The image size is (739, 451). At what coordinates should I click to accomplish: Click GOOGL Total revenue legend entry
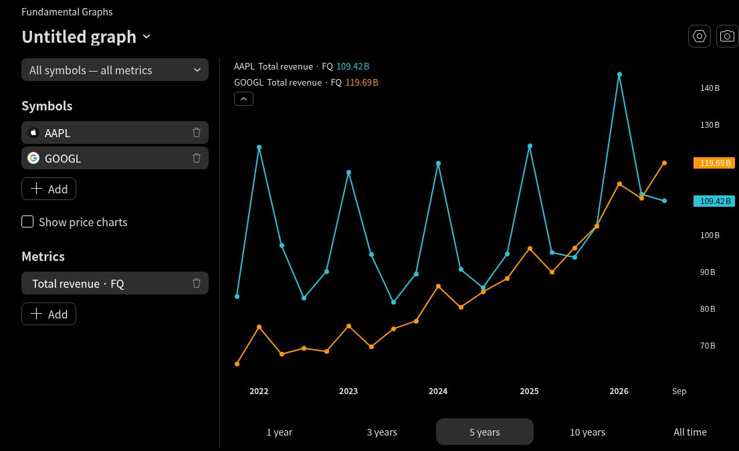pos(306,82)
